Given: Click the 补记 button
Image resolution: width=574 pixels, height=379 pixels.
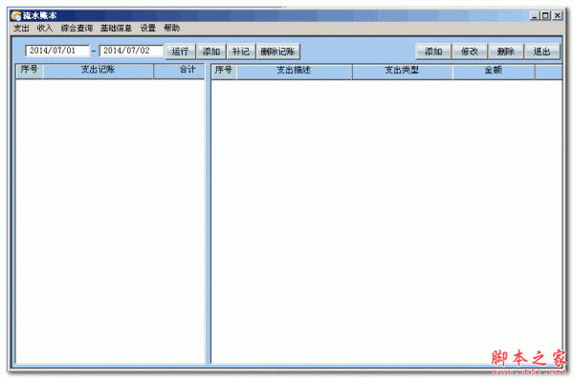Looking at the screenshot, I should pyautogui.click(x=241, y=52).
